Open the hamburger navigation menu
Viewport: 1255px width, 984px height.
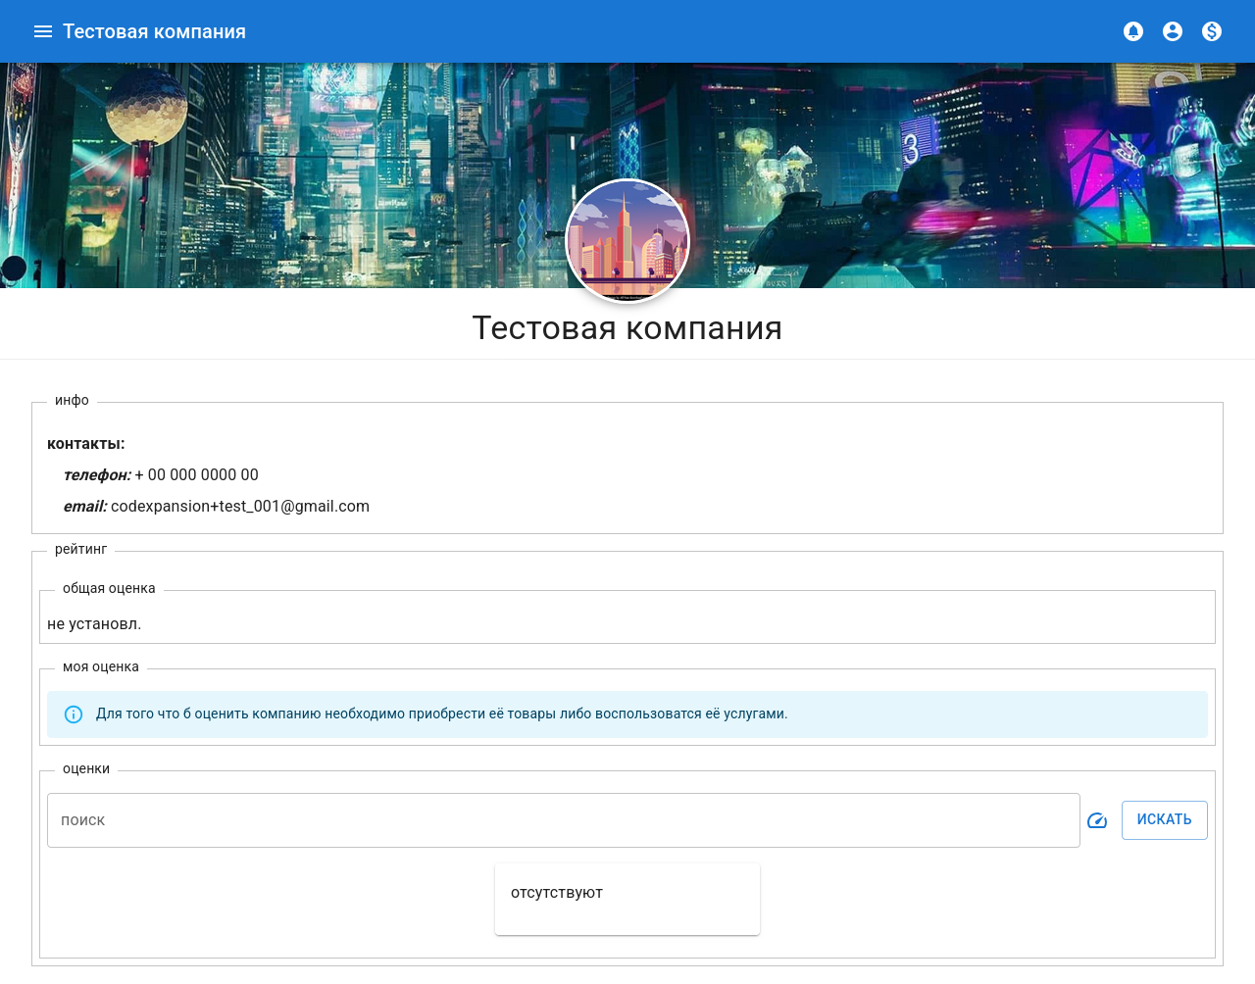coord(42,31)
